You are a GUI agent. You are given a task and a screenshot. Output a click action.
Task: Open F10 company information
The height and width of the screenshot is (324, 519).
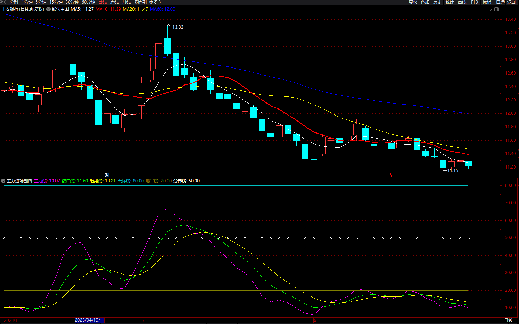click(x=474, y=2)
